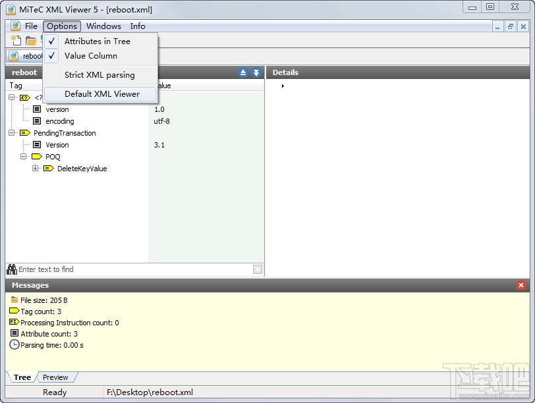The image size is (535, 403).
Task: Click the binoculars search icon
Action: [x=12, y=269]
